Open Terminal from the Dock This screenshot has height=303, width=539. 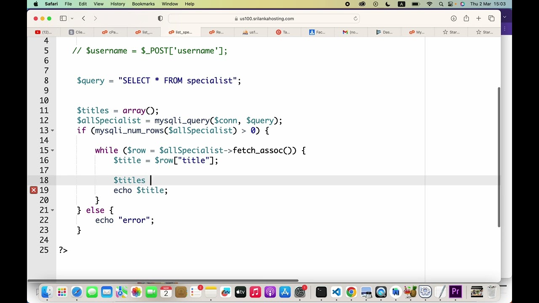point(321,292)
